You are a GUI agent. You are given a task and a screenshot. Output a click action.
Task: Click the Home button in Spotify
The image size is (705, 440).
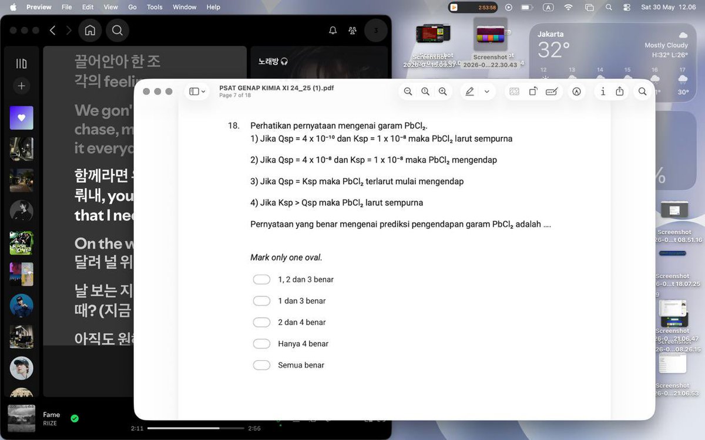pos(90,31)
